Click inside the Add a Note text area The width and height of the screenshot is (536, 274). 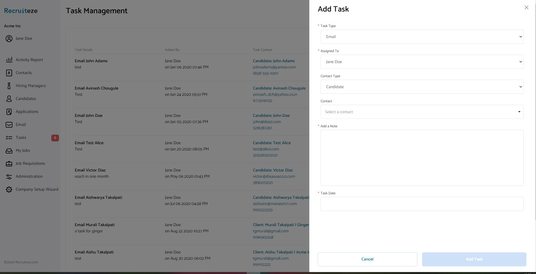(422, 158)
